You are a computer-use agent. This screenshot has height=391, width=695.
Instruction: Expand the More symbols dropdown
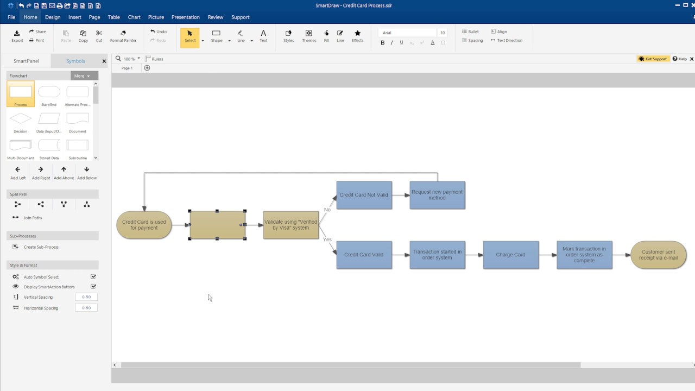point(84,76)
